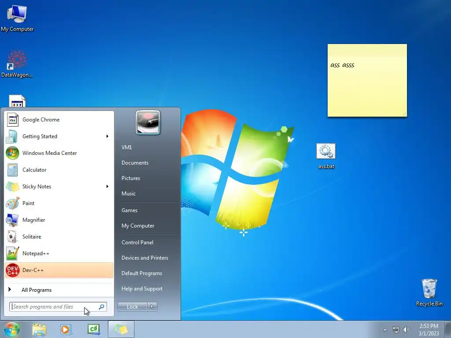This screenshot has height=338, width=451.
Task: Open the VM1 user folder
Action: [126, 147]
